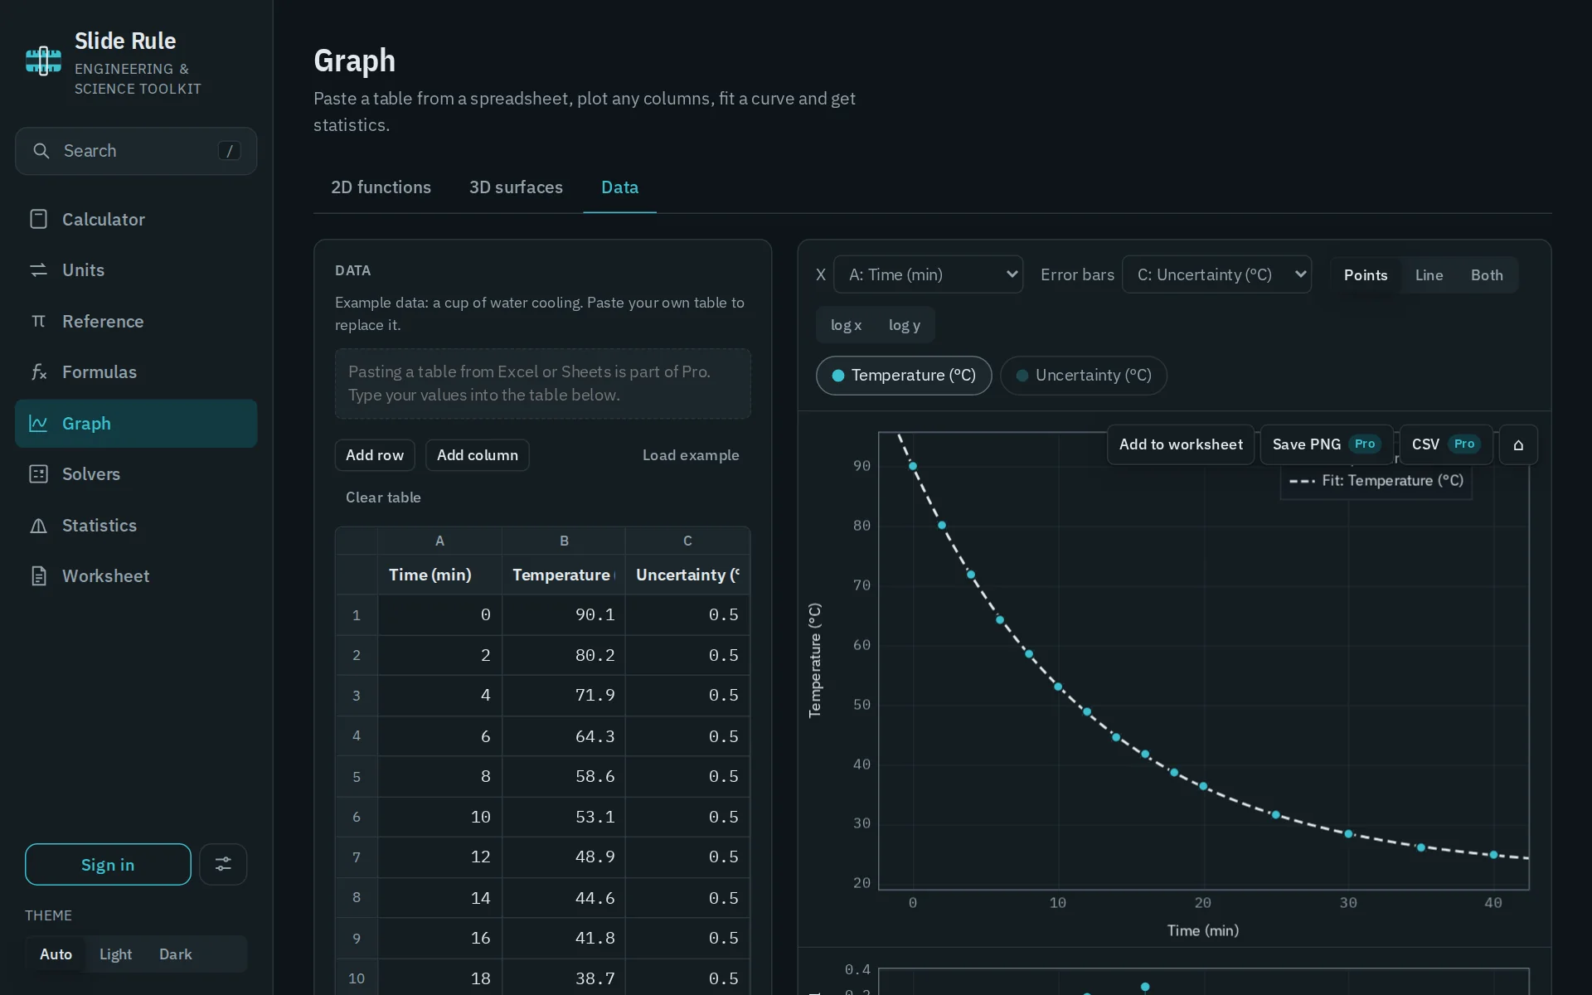Screen dimensions: 1592x995
Task: Toggle the log x axis option
Action: coord(846,325)
